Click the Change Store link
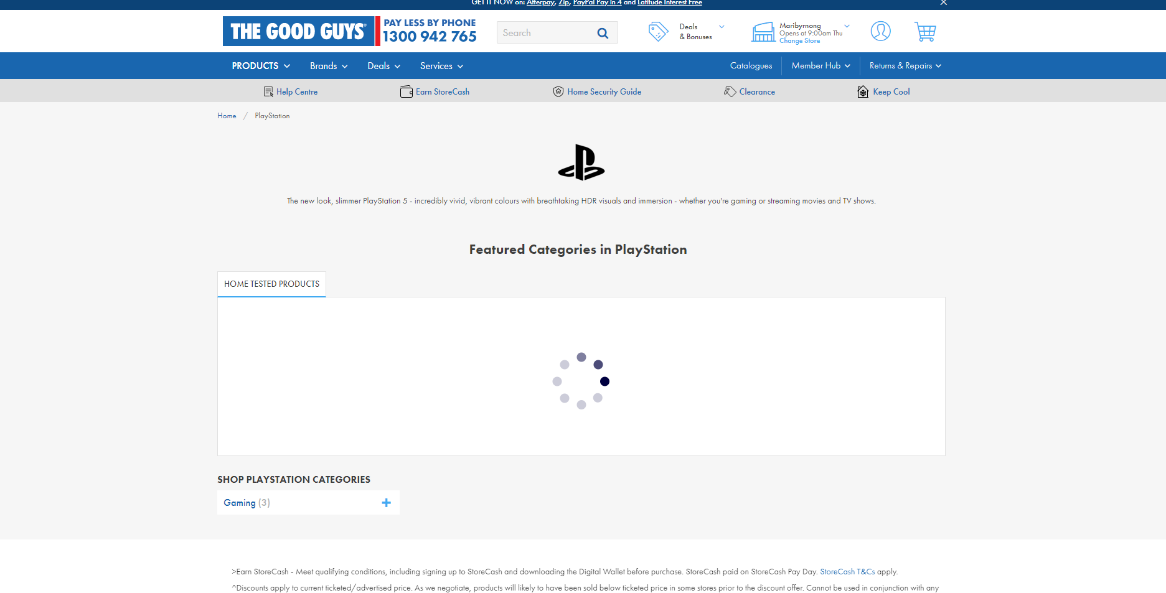Screen dimensions: 1166x593 point(799,41)
